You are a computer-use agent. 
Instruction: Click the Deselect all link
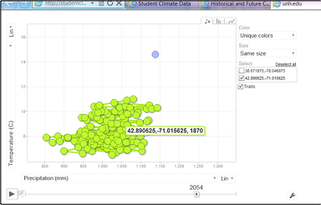pos(286,64)
